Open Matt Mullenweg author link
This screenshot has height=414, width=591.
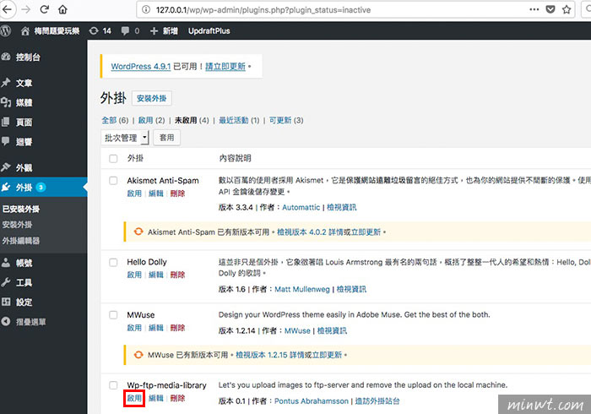(x=302, y=289)
